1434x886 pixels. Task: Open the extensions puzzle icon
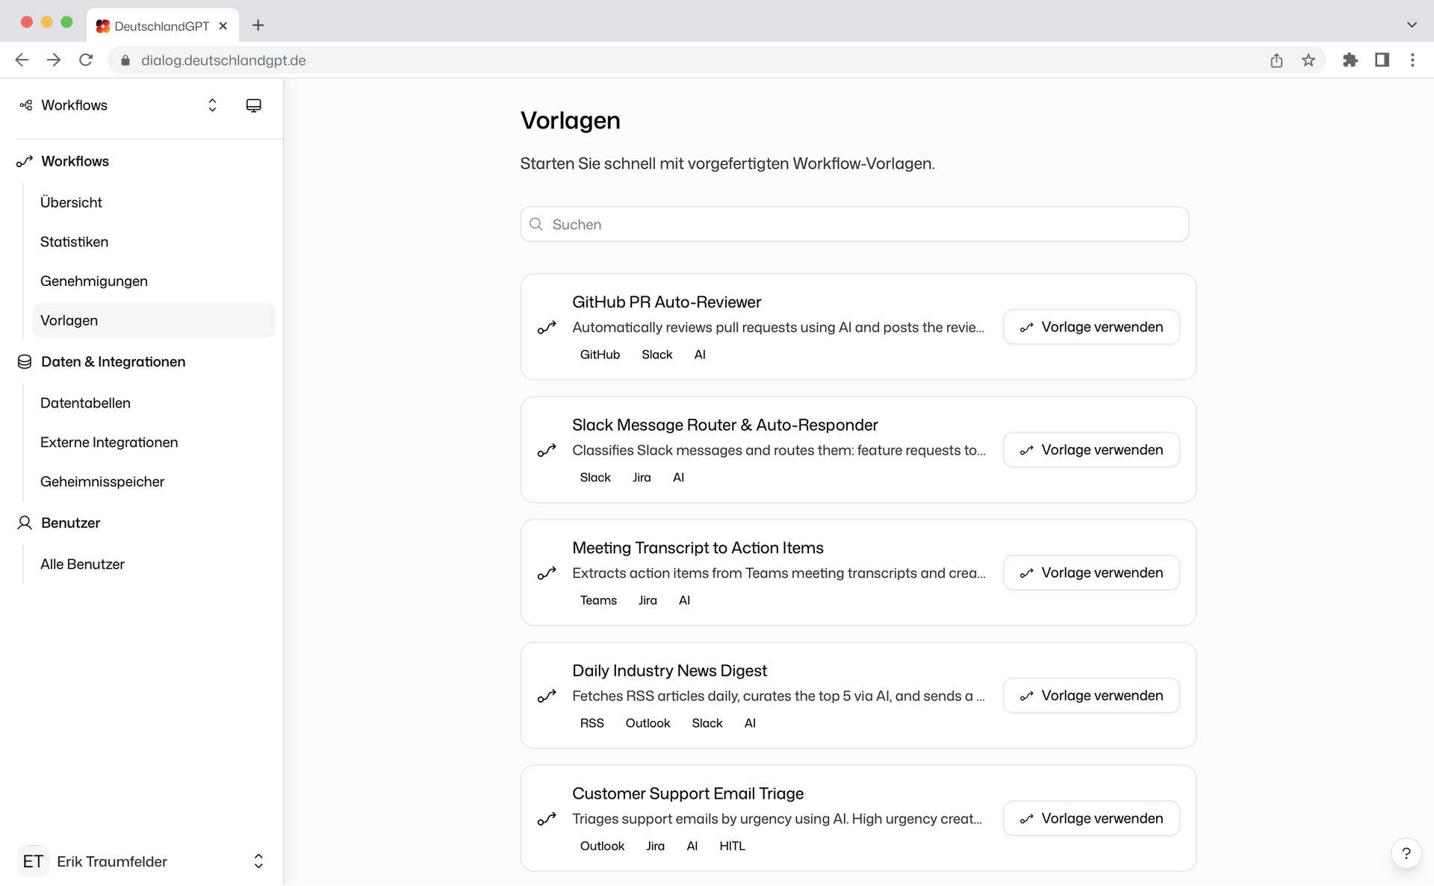pyautogui.click(x=1350, y=60)
